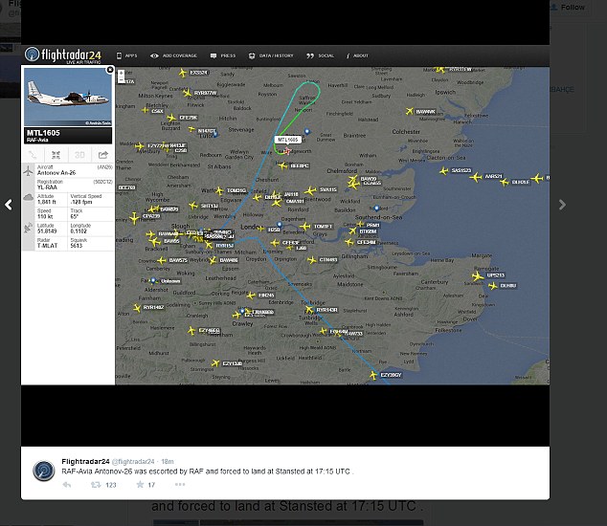
Task: Select the TOM31G plane icon
Action: [x=219, y=190]
